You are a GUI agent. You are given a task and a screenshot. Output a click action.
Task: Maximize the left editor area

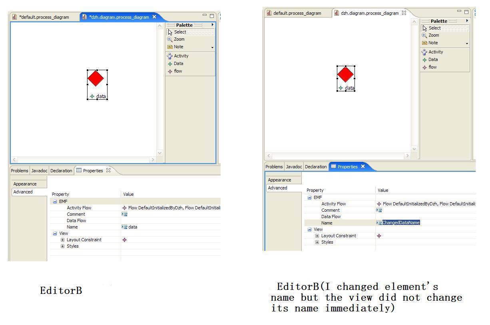coord(212,16)
